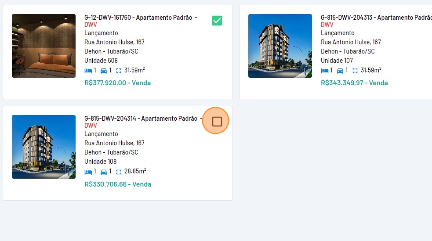
Task: Click the R$377.920,00 - Venda price
Action: click(117, 83)
